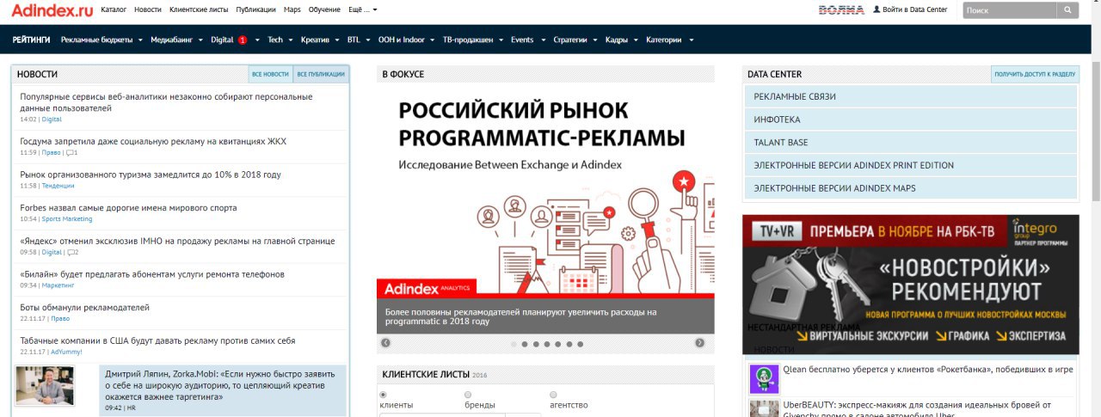
Task: Select the агентство radio button
Action: tap(553, 395)
